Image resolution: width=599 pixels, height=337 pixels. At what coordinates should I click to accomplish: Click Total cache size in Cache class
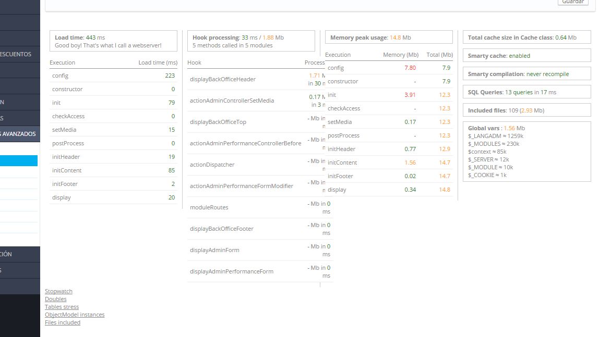[527, 38]
